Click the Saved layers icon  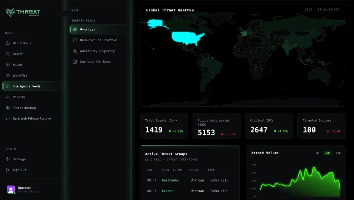click(8, 65)
